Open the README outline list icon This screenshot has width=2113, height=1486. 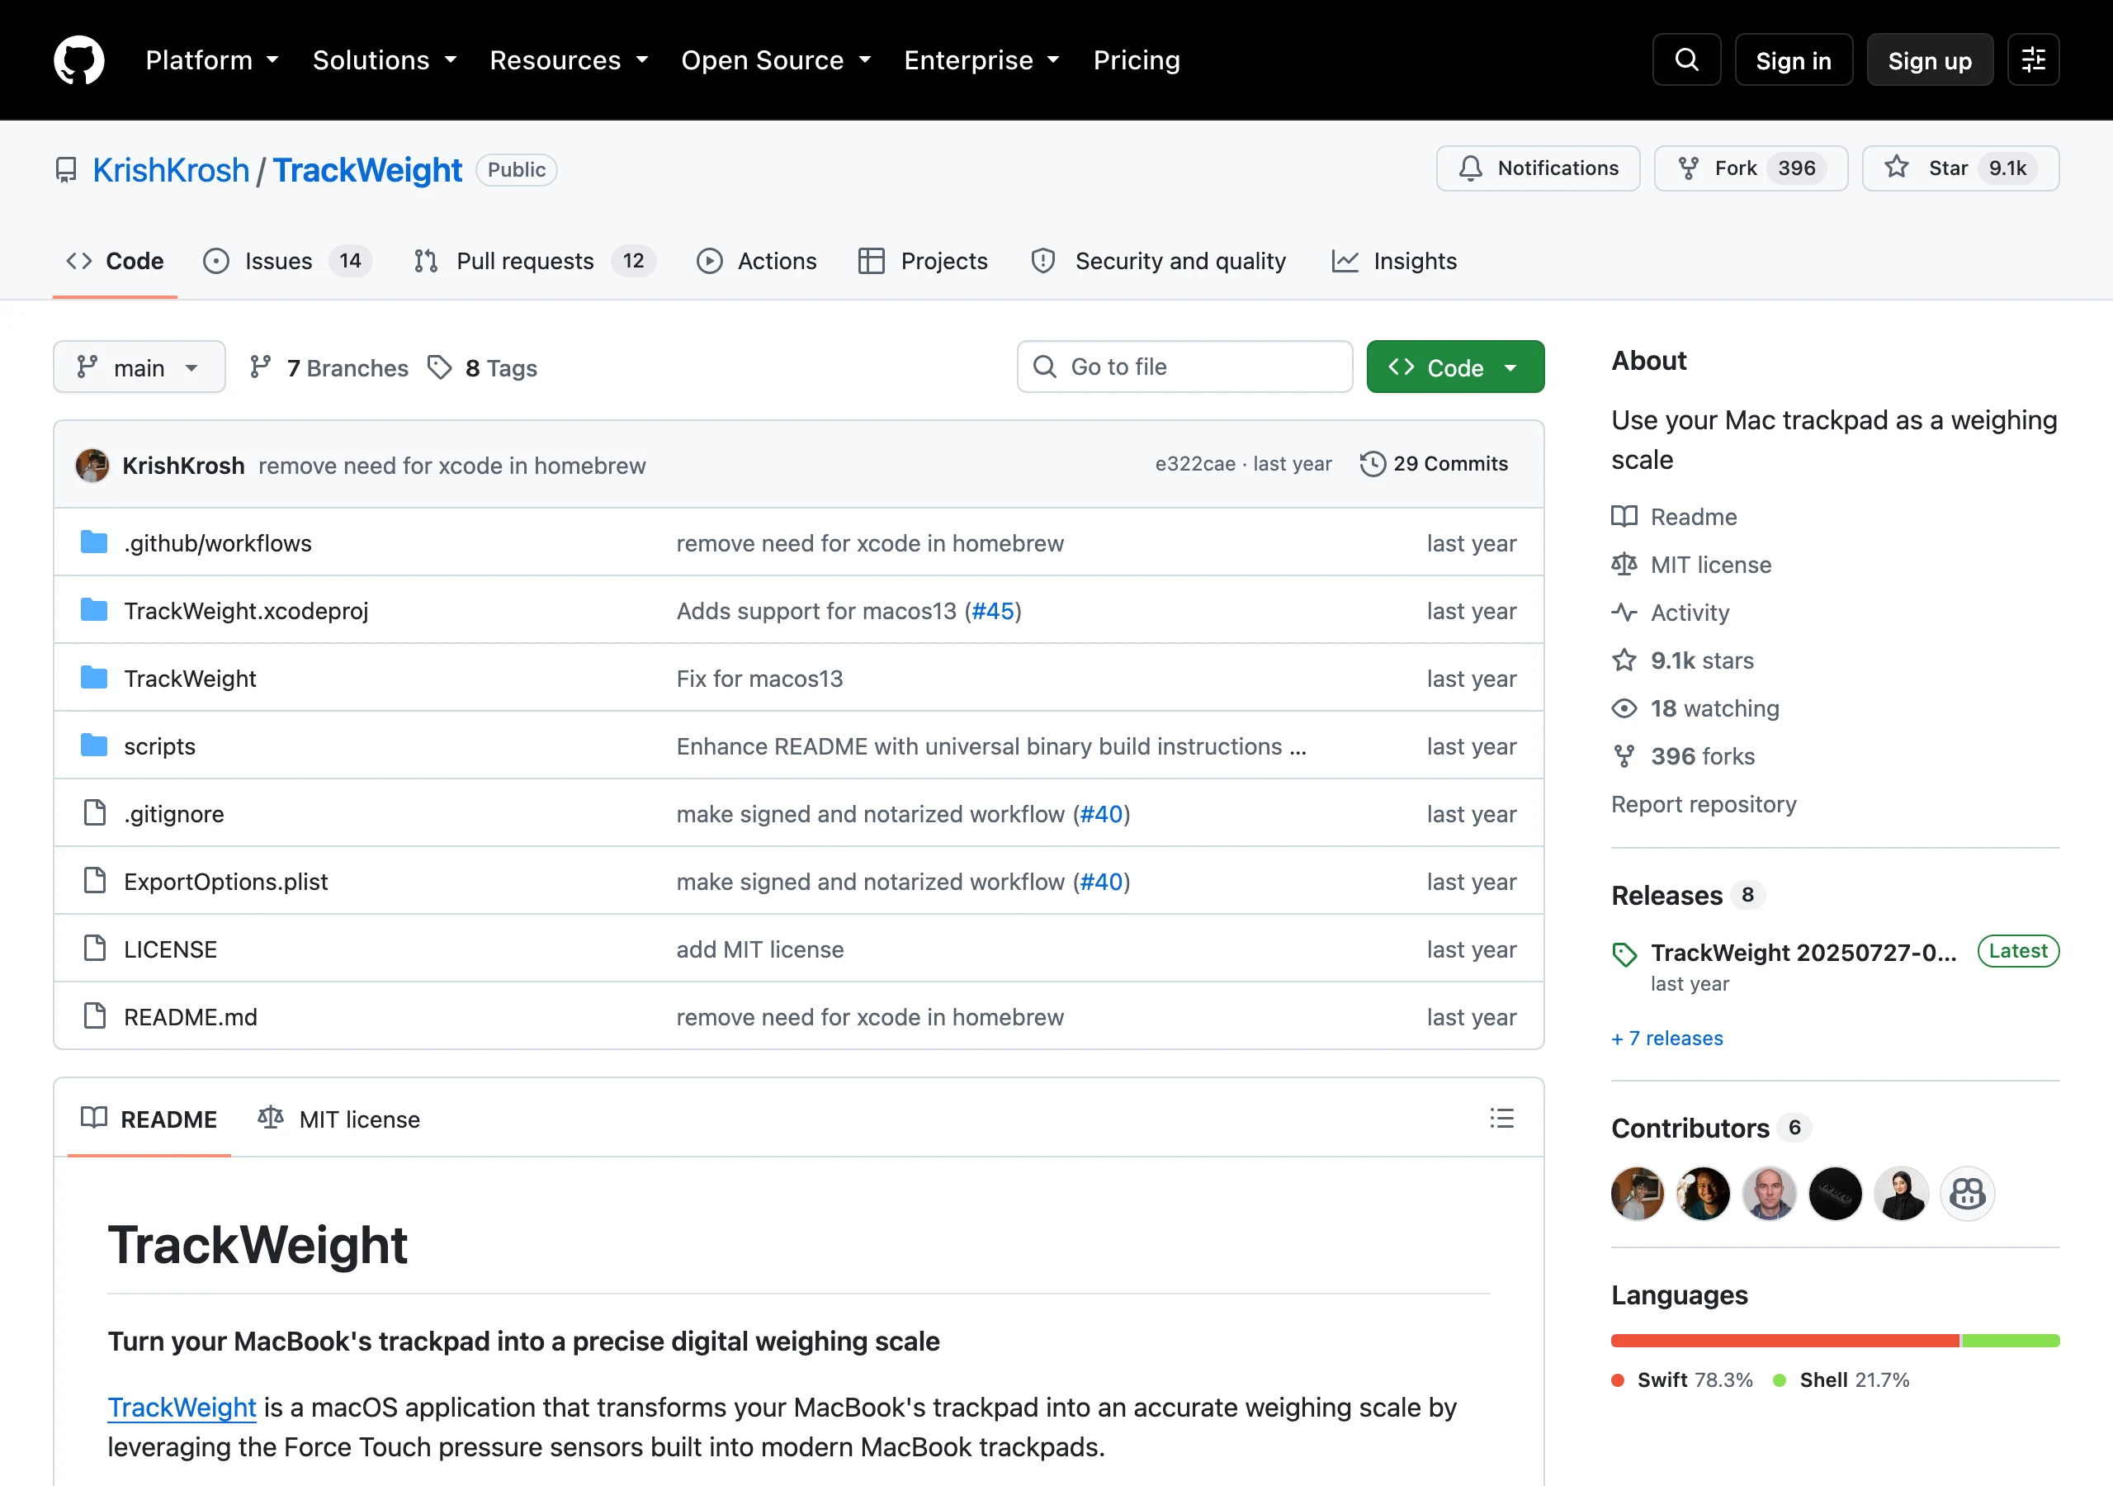[x=1502, y=1119]
